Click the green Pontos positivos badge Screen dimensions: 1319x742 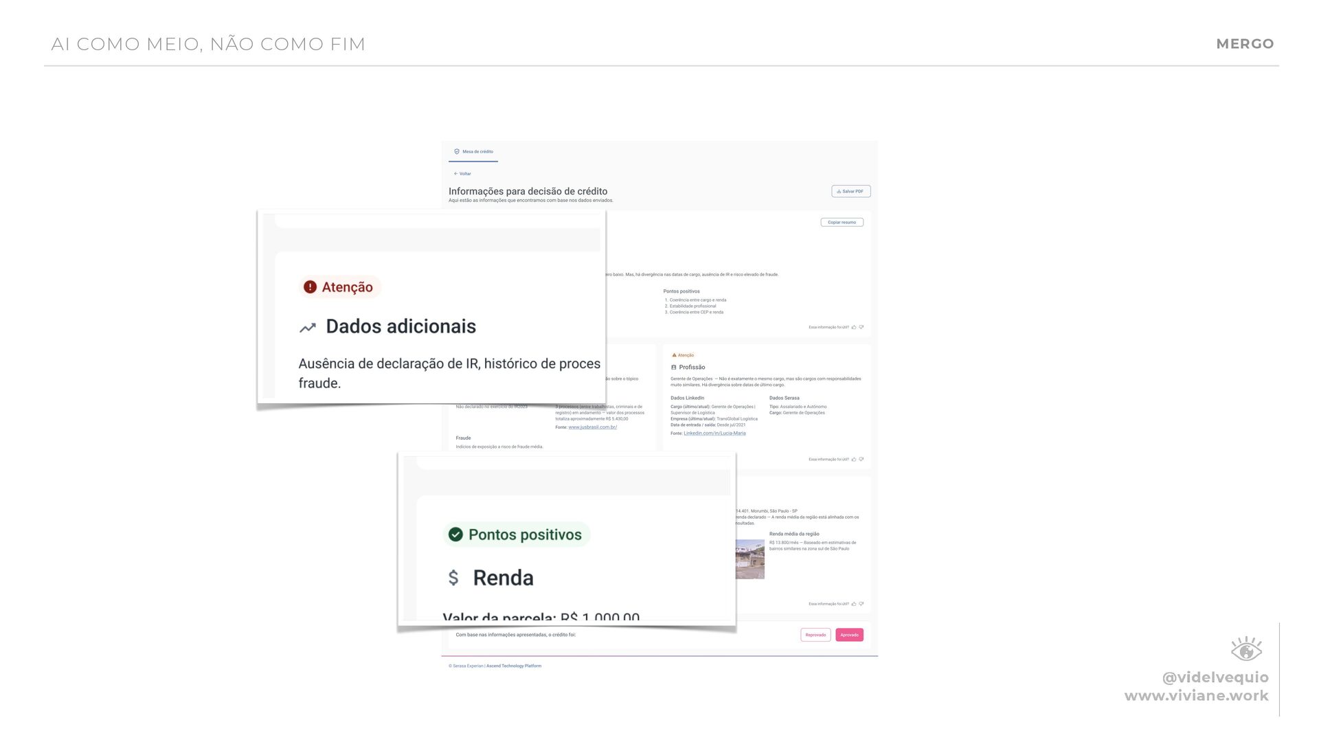click(516, 535)
